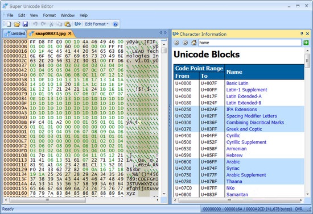Switch to the Untitled tab
The width and height of the screenshot is (313, 214).
tap(15, 33)
